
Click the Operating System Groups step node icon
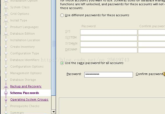tap(6, 99)
